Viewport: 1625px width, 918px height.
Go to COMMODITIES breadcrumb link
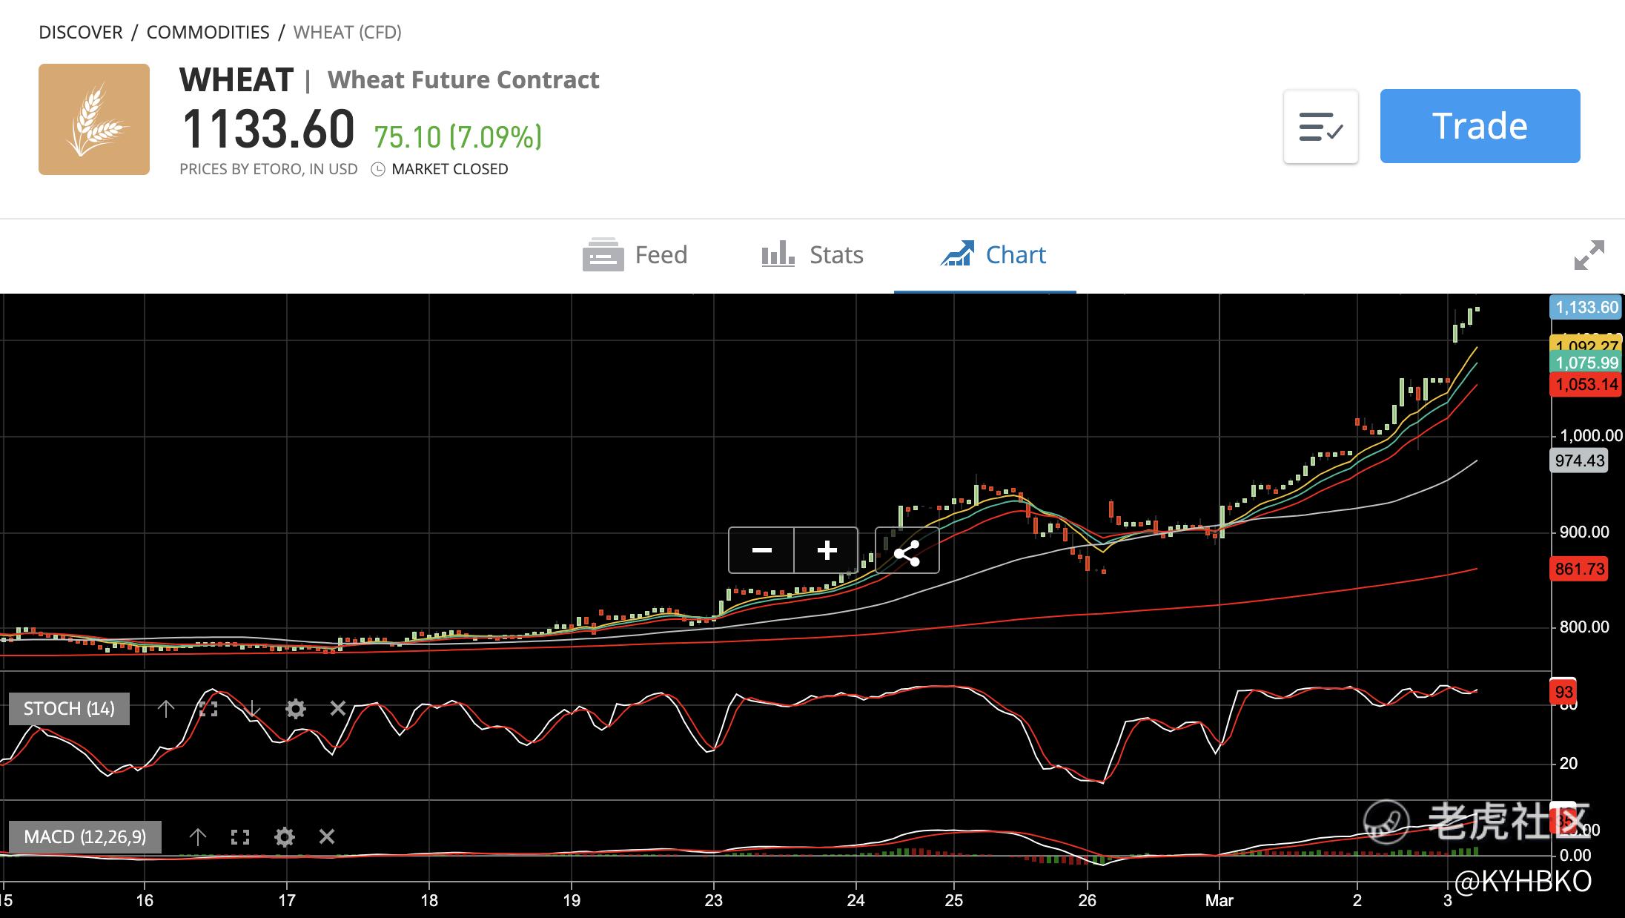(208, 33)
